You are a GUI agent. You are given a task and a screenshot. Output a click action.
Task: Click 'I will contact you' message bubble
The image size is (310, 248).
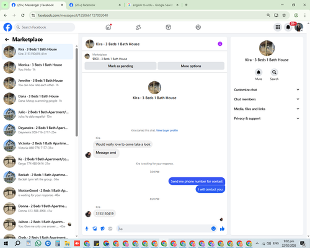(210, 189)
